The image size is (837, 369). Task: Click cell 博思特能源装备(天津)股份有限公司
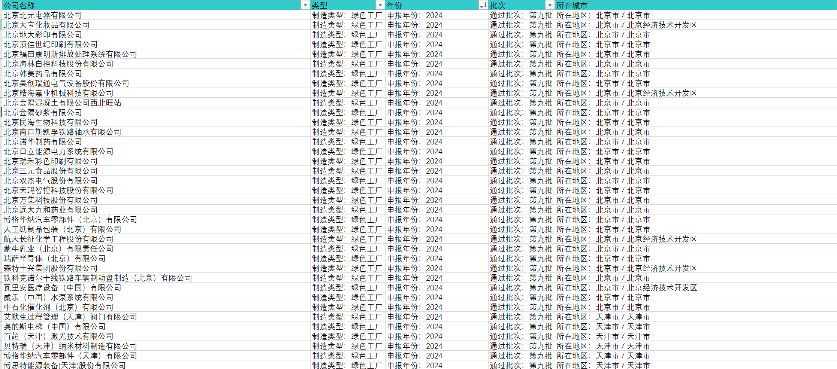156,365
